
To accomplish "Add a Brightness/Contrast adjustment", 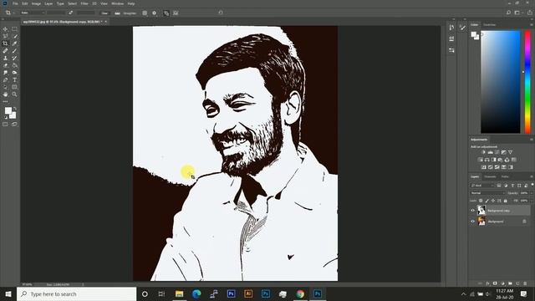I will point(483,152).
